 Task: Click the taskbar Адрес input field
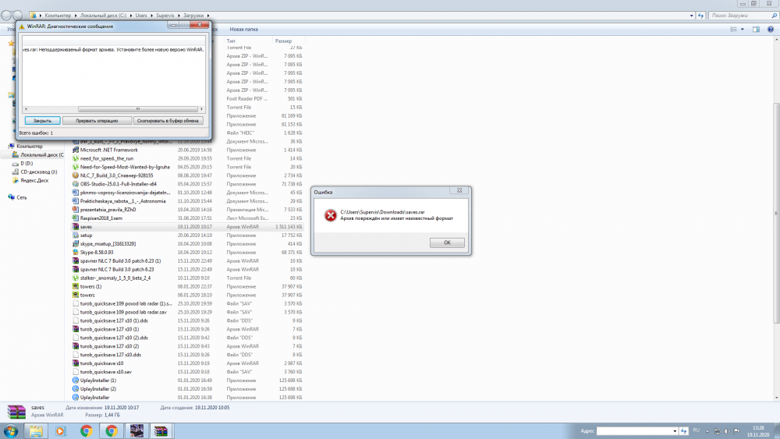coord(633,431)
